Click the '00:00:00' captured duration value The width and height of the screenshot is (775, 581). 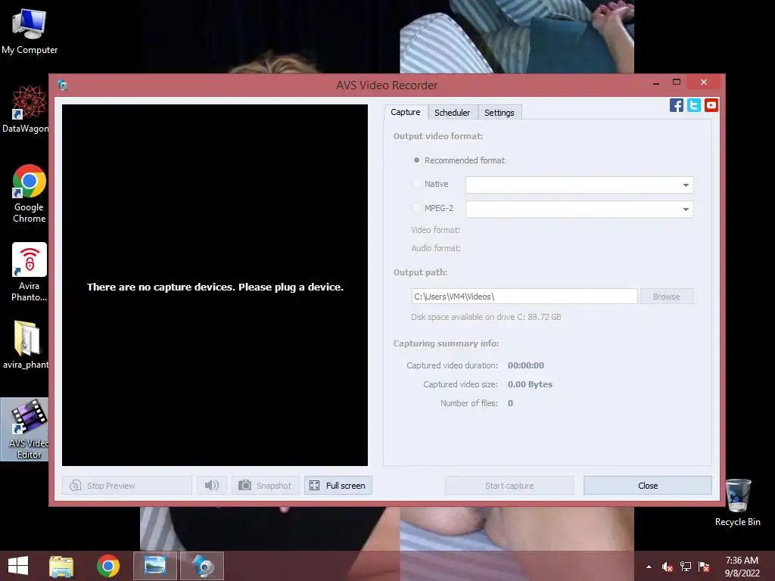click(526, 365)
